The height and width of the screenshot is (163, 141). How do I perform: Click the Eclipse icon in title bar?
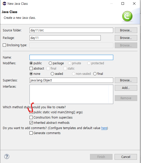pos(4,4)
